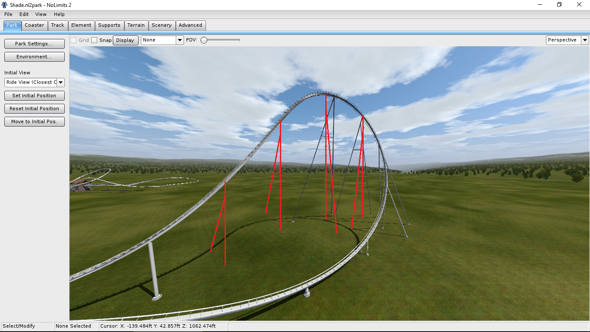The image size is (590, 332).
Task: Open the View menu
Action: [41, 14]
